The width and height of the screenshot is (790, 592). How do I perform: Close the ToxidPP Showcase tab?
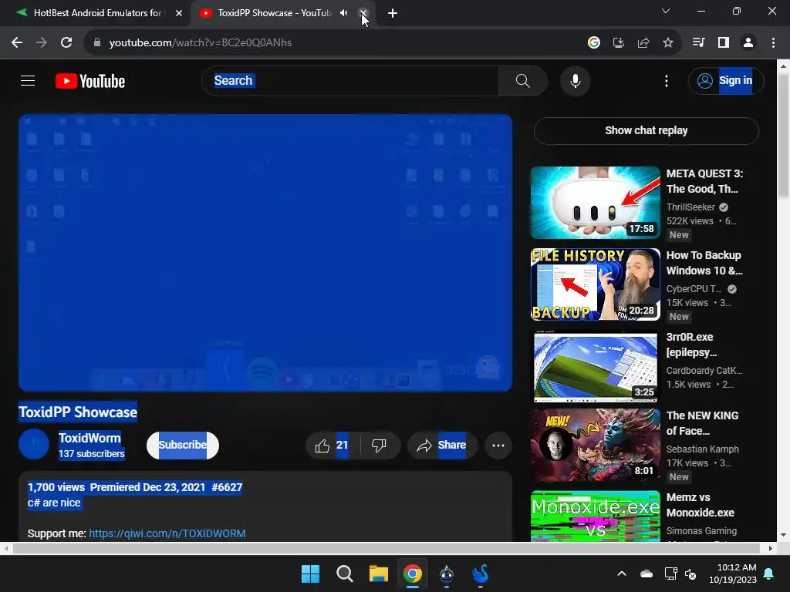363,13
